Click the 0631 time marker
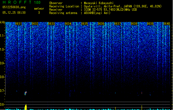Image resolution: width=173 pixels, height=110 pixels. click(18, 24)
